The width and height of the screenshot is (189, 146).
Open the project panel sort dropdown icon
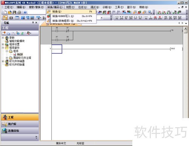pos(29,33)
